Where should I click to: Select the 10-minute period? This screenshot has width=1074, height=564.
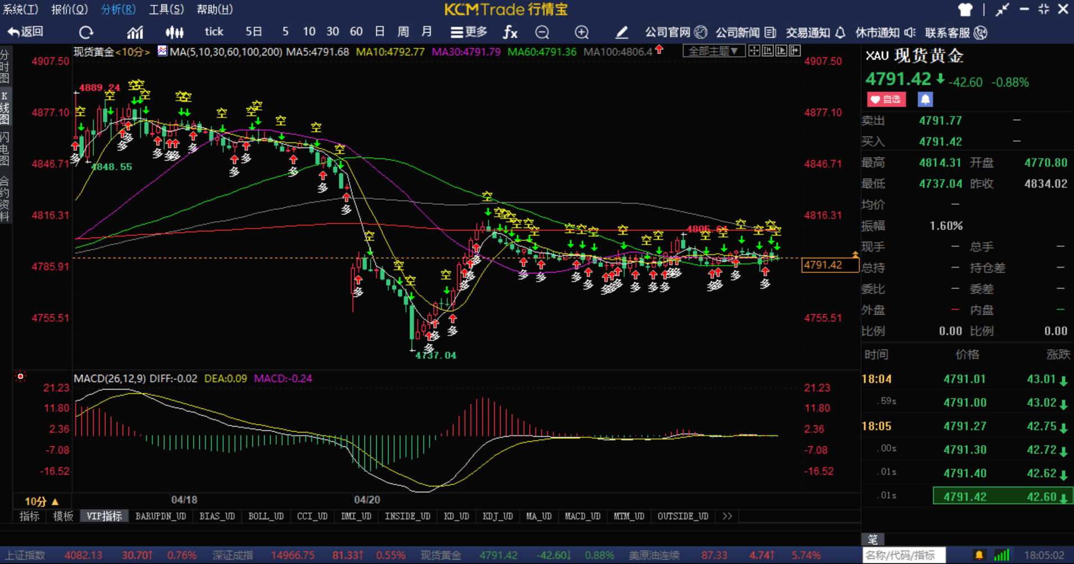click(309, 32)
